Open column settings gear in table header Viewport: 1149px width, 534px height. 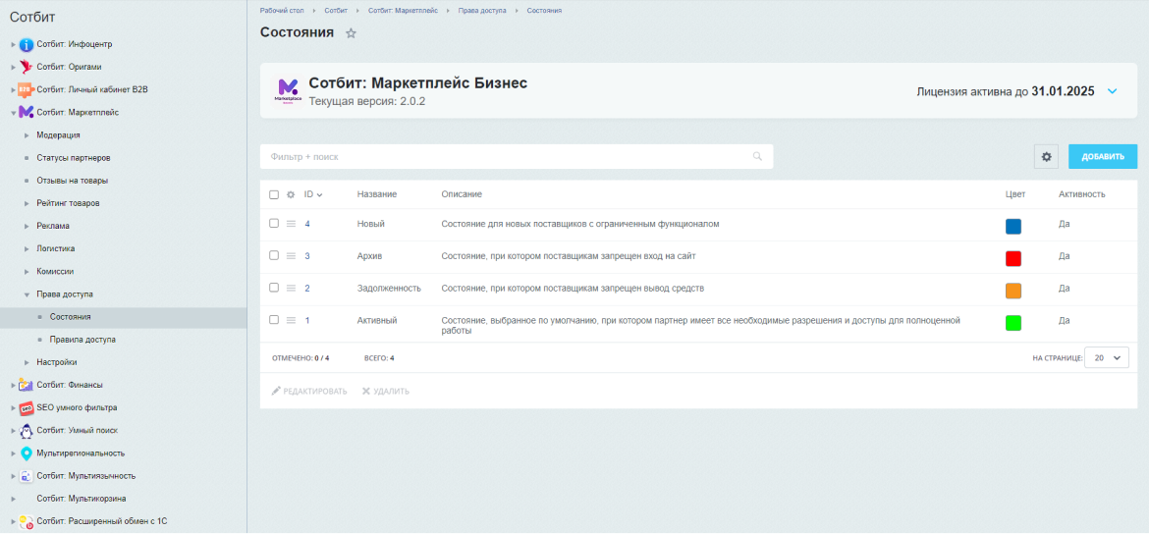click(x=290, y=194)
